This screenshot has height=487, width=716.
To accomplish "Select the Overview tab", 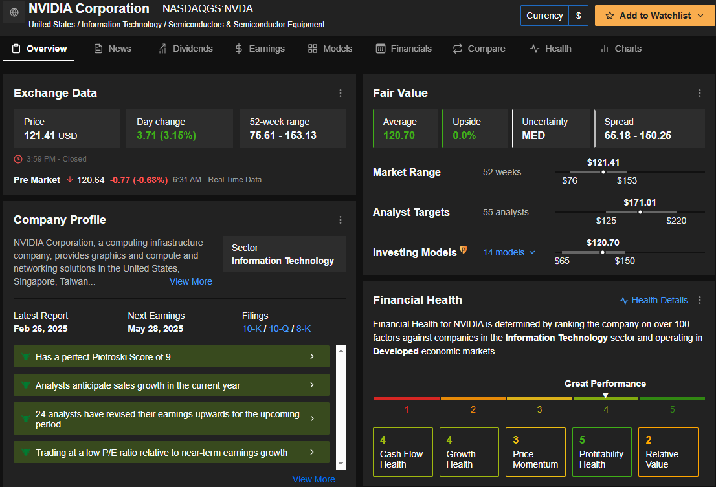I will click(x=39, y=49).
